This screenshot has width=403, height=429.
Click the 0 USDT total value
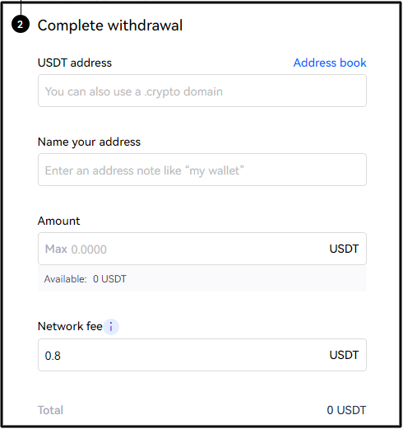(x=346, y=410)
